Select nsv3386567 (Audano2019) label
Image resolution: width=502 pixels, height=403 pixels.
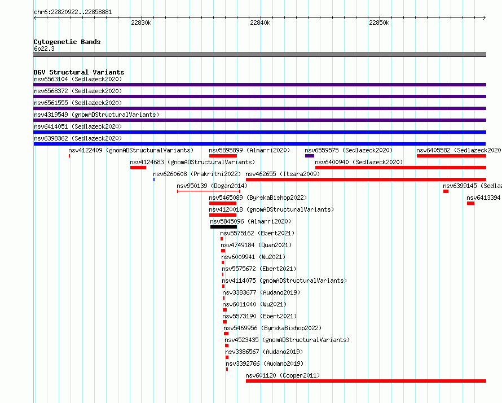264,352
